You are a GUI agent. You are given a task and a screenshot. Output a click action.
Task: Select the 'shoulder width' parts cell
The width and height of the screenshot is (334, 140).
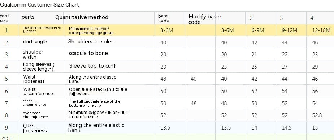(x=41, y=54)
